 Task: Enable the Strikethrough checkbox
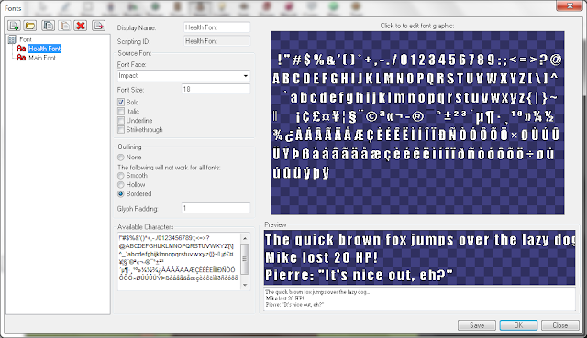point(121,130)
